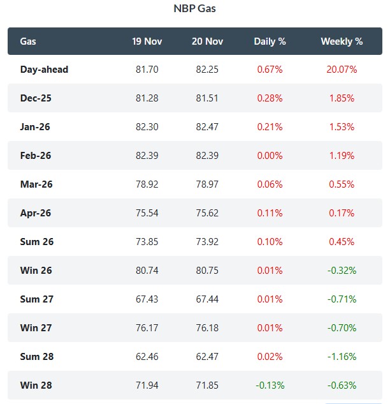390x404 pixels.
Task: Select the Win 28 row label
Action: coord(36,385)
